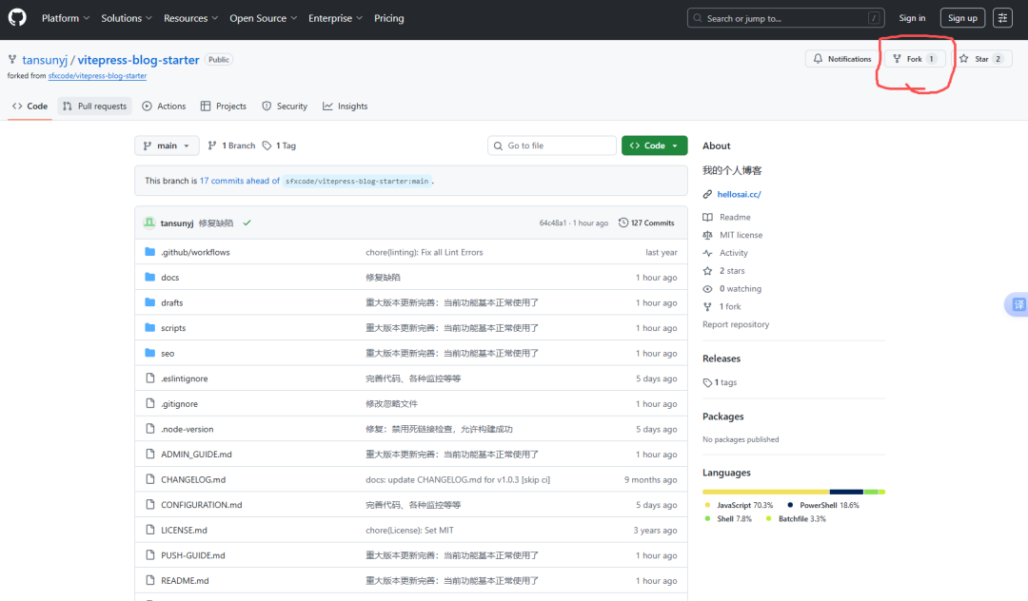
Task: Click the GitHub logo icon
Action: [x=18, y=18]
